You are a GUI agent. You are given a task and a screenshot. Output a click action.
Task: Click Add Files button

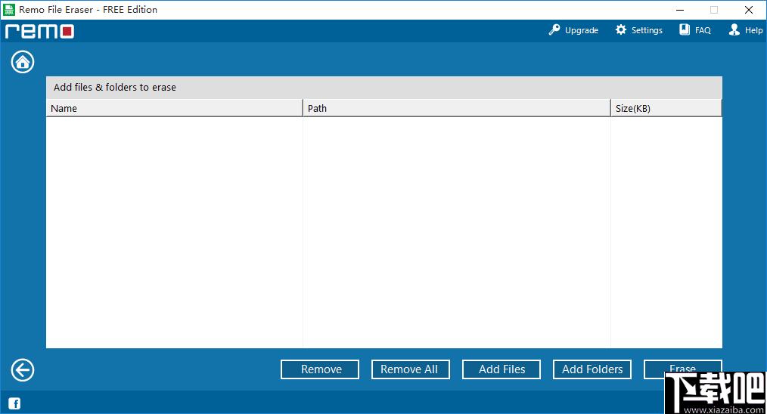pos(501,369)
